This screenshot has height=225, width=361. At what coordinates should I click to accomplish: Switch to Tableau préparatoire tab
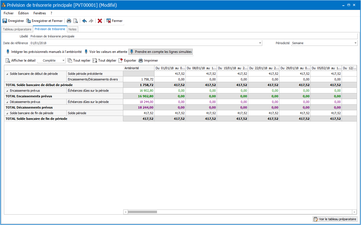point(17,29)
